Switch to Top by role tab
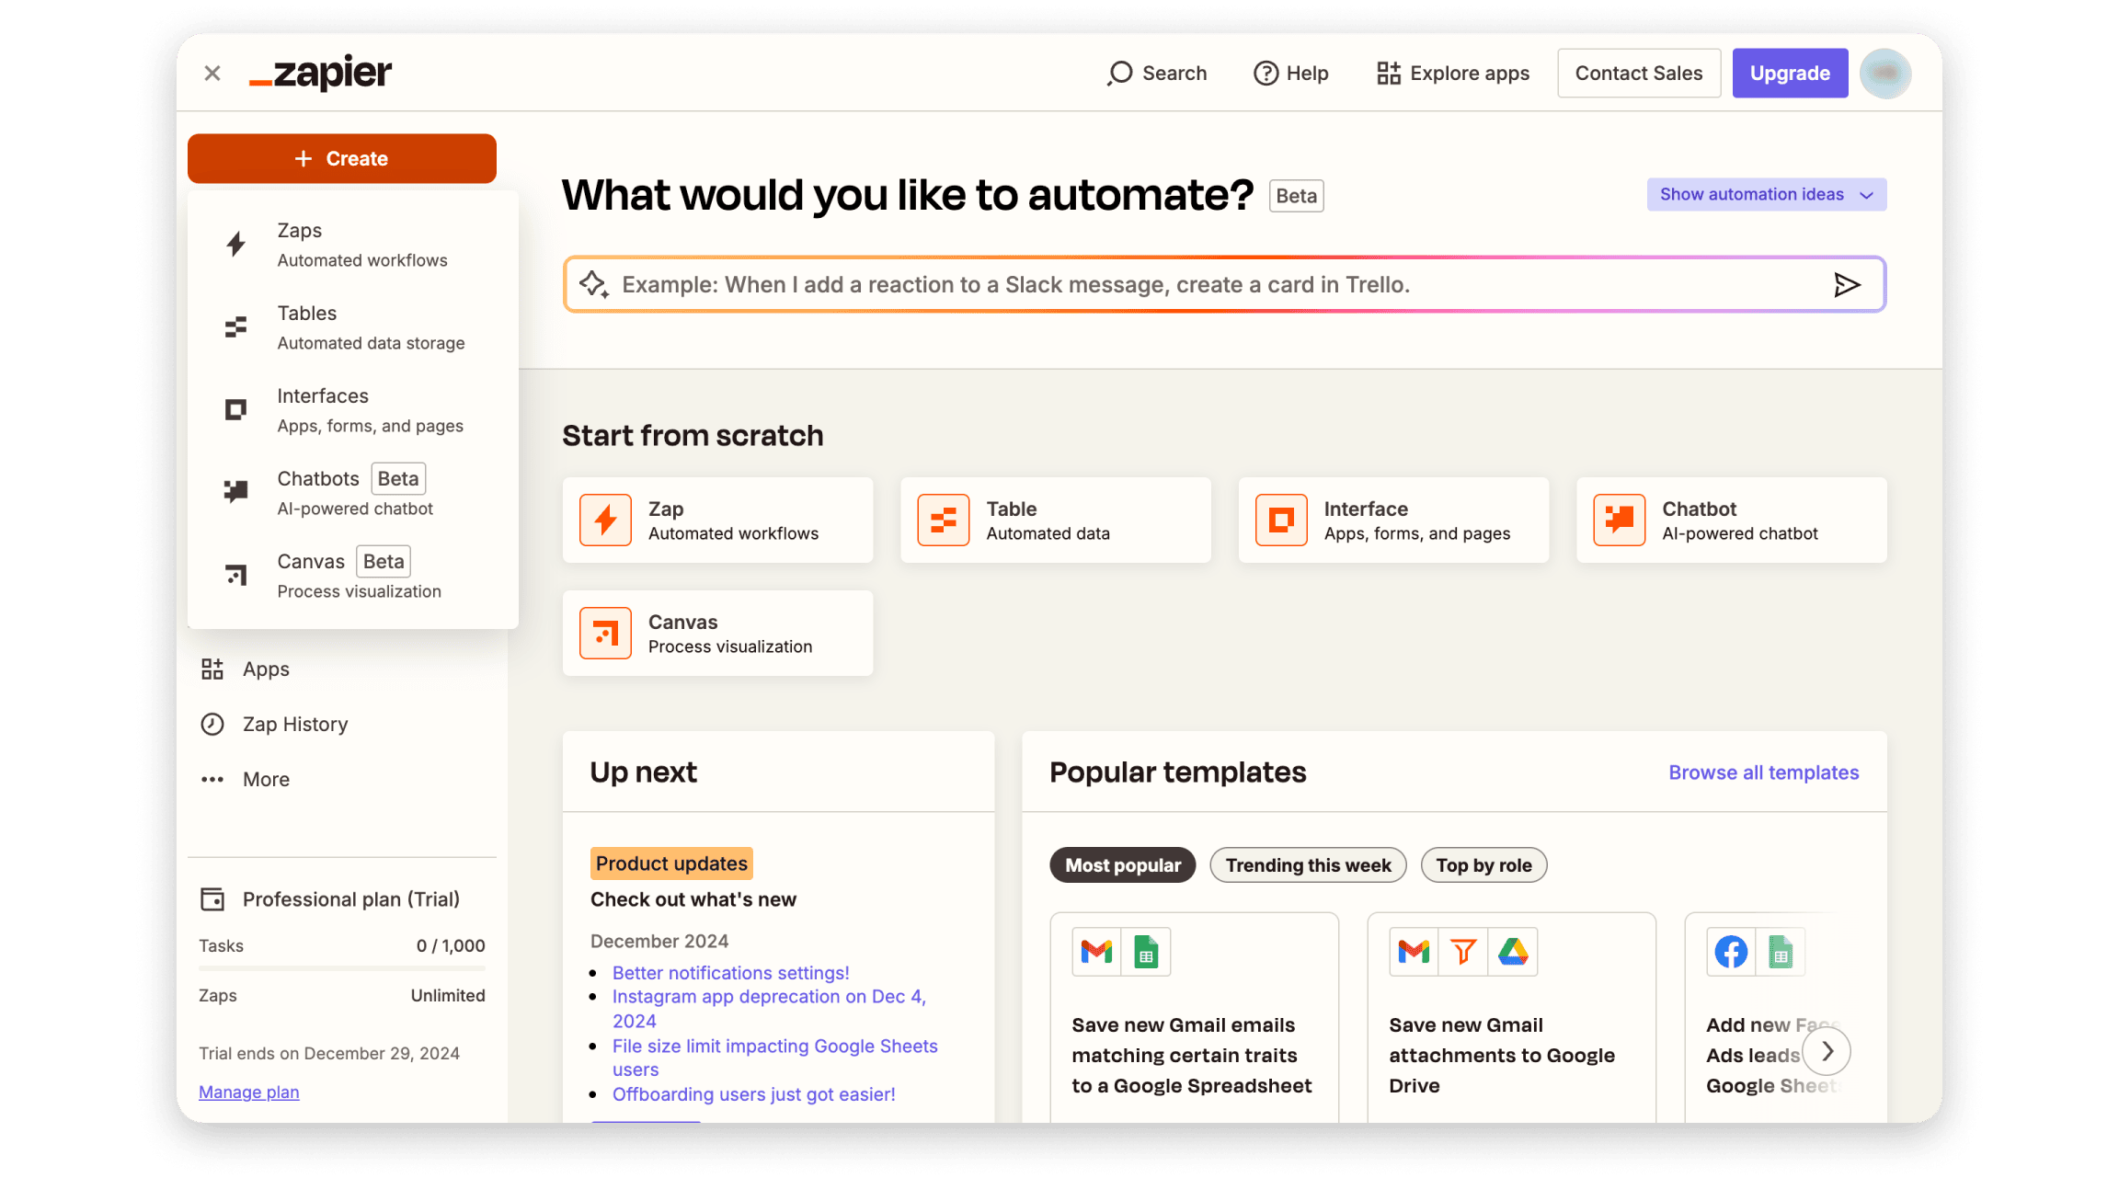The height and width of the screenshot is (1178, 2119). pos(1483,864)
